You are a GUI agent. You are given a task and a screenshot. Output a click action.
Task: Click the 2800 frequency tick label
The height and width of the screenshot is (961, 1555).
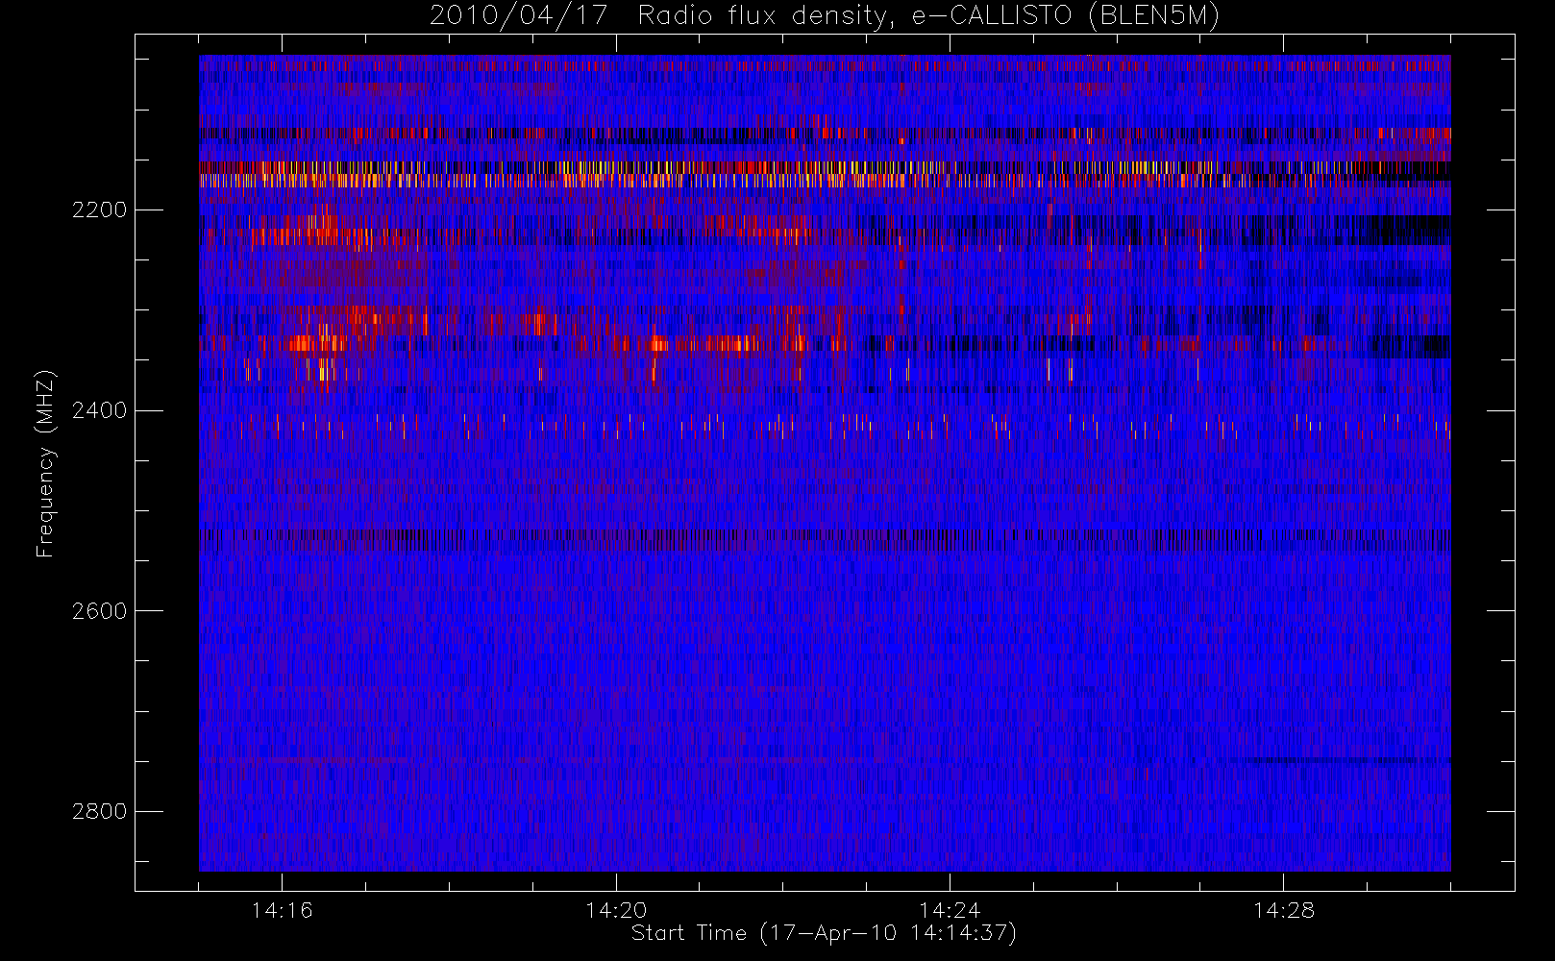99,811
